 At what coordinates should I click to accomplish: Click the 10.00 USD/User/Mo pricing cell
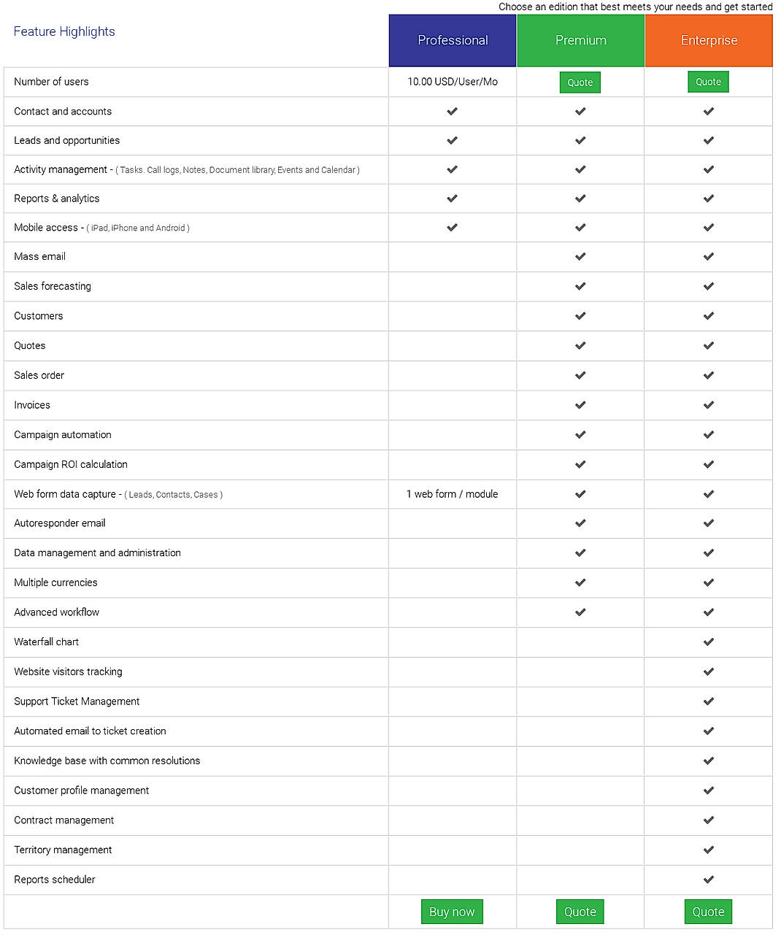[452, 82]
